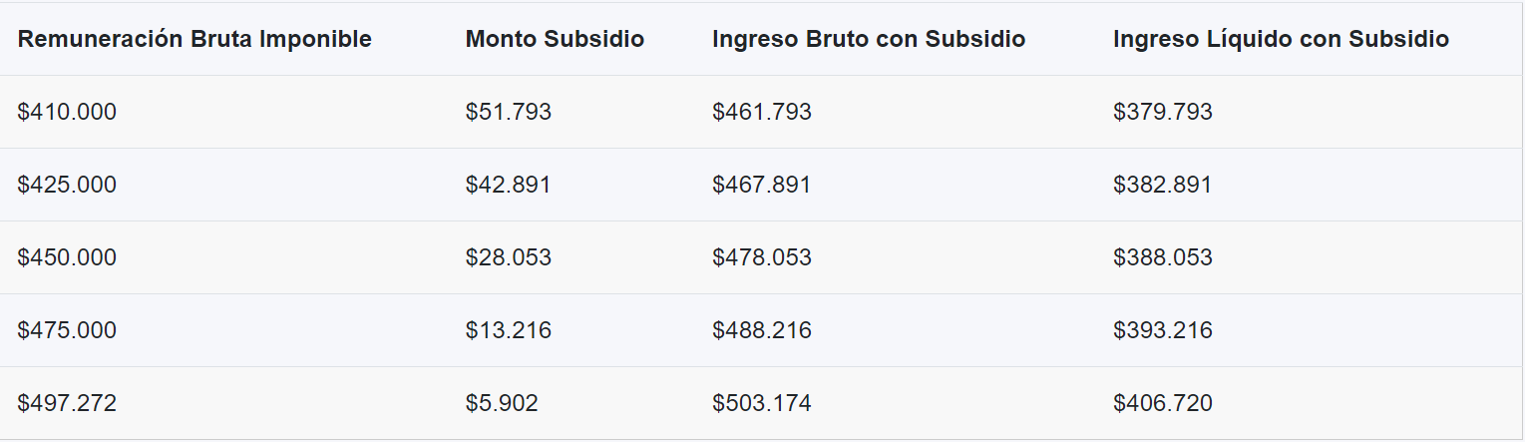
Task: Click the Monto Subsidio column header
Action: 555,40
